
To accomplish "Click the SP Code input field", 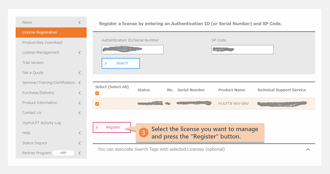I will [x=242, y=50].
